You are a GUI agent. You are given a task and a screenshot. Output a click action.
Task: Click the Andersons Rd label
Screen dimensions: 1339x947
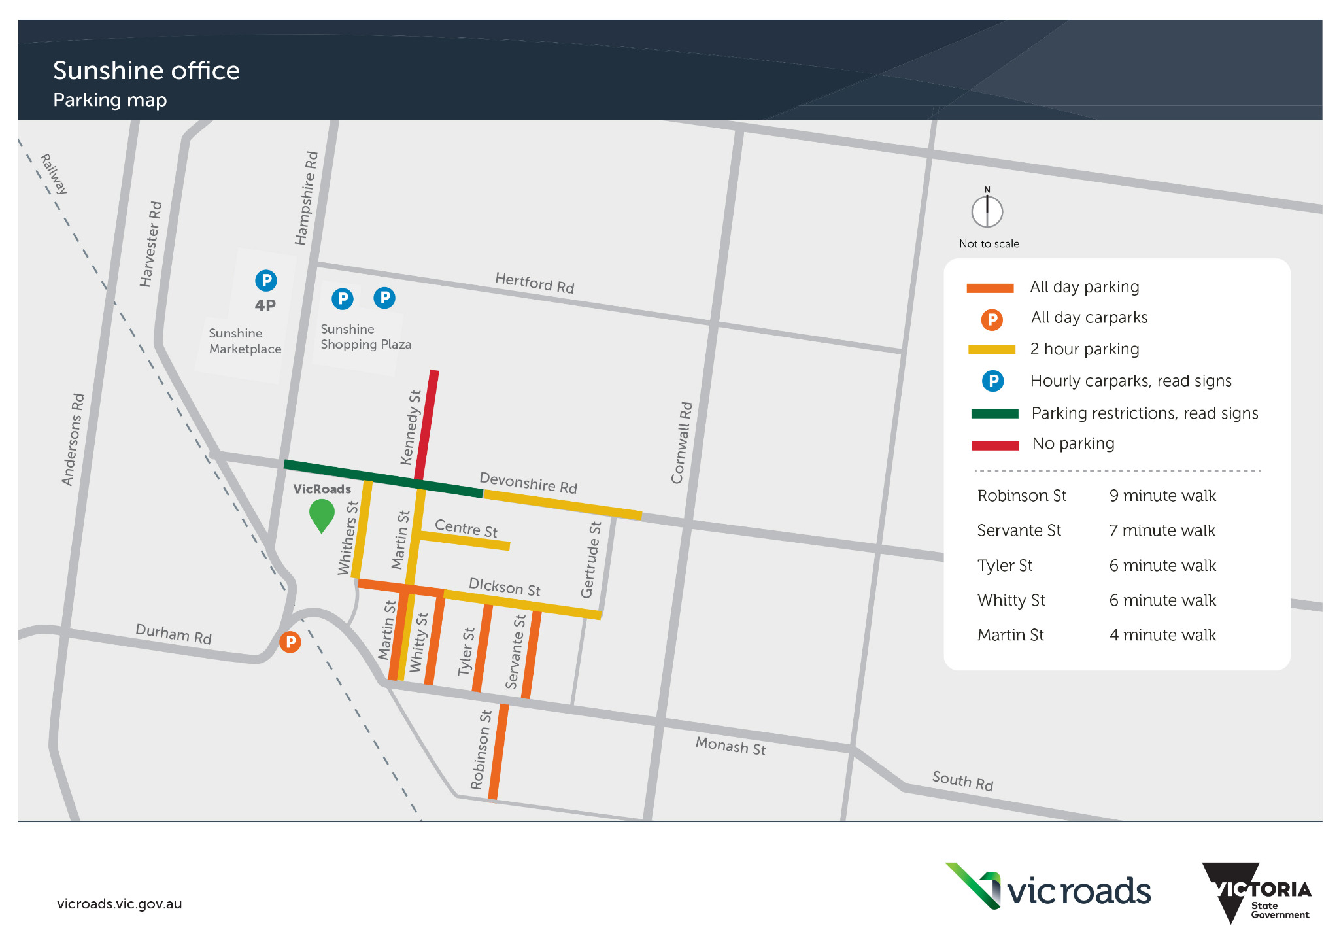73,439
